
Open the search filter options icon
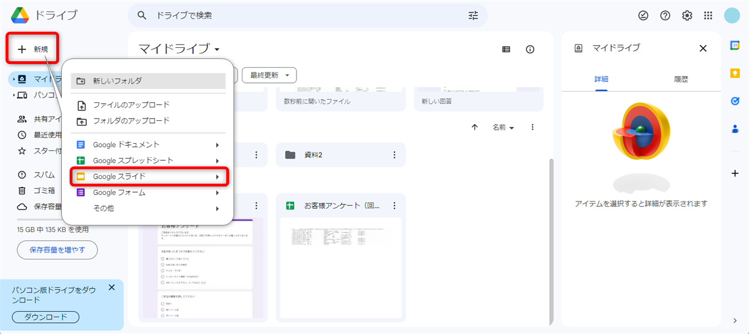(x=473, y=16)
